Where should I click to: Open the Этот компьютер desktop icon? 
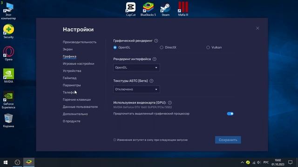[8, 11]
